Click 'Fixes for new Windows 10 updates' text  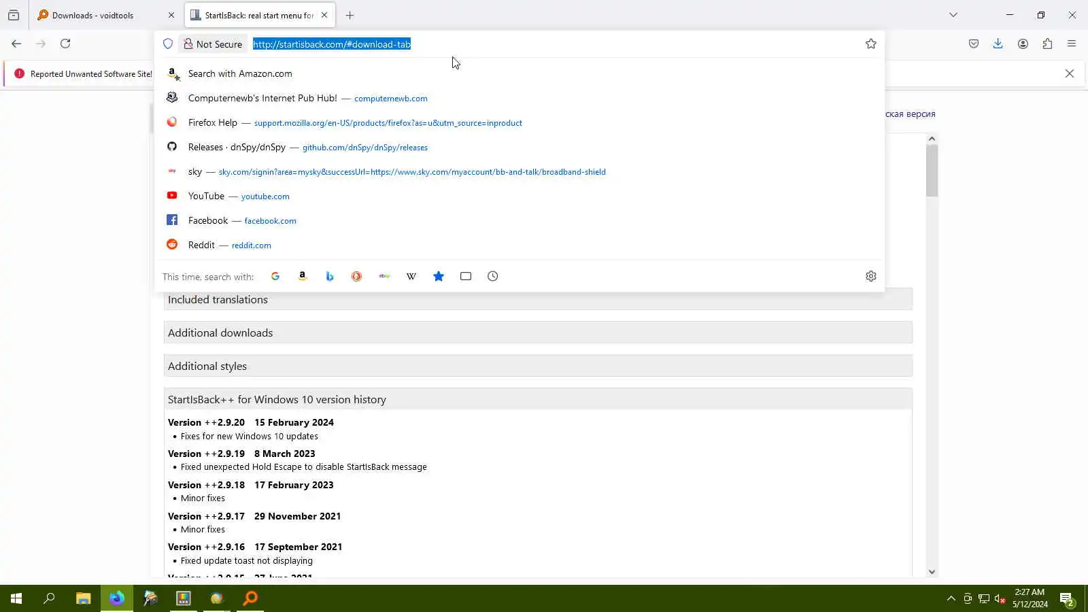(250, 437)
